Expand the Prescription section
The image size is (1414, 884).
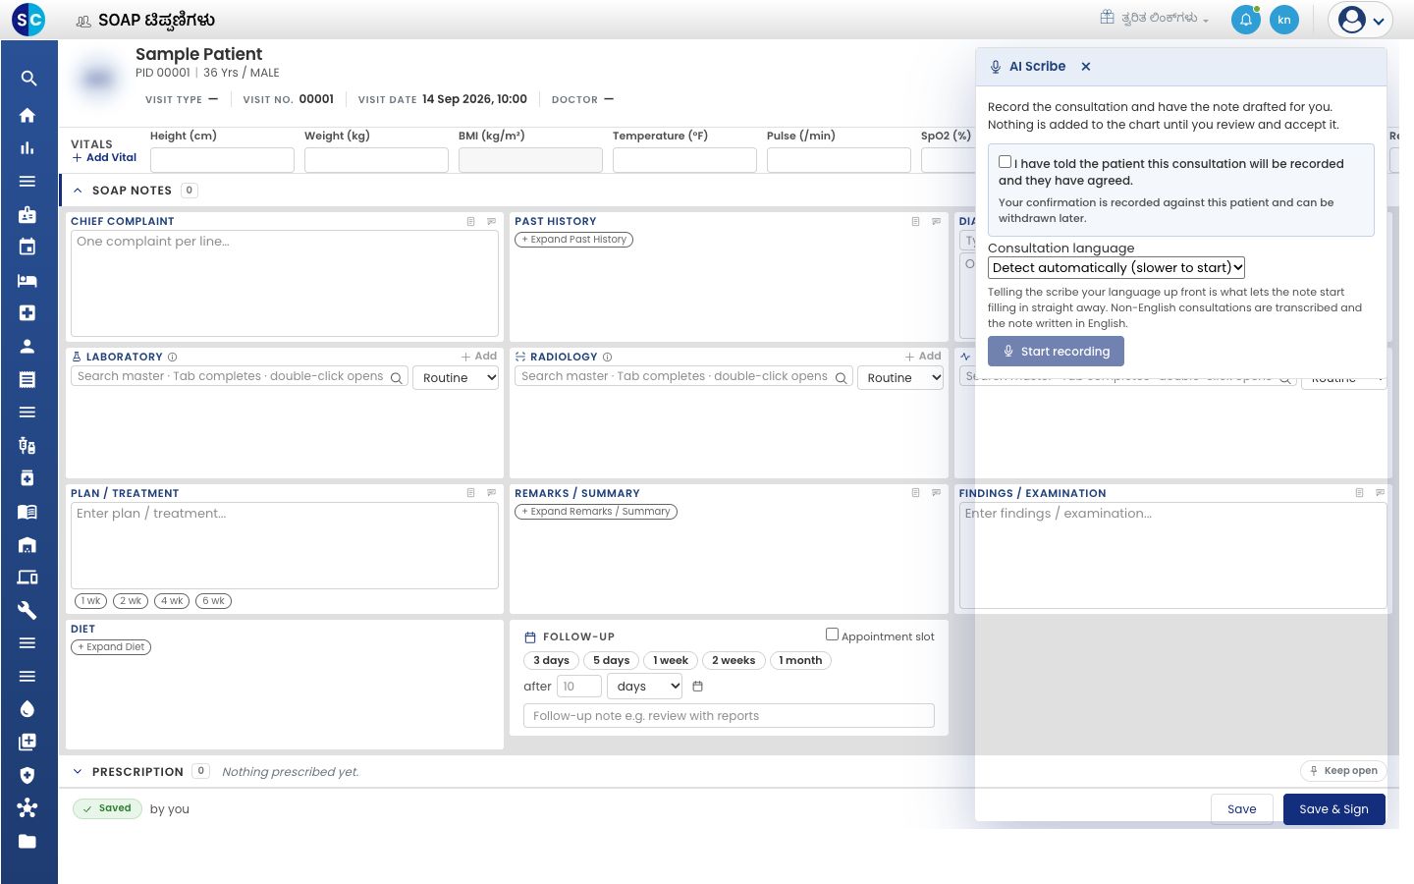78,772
